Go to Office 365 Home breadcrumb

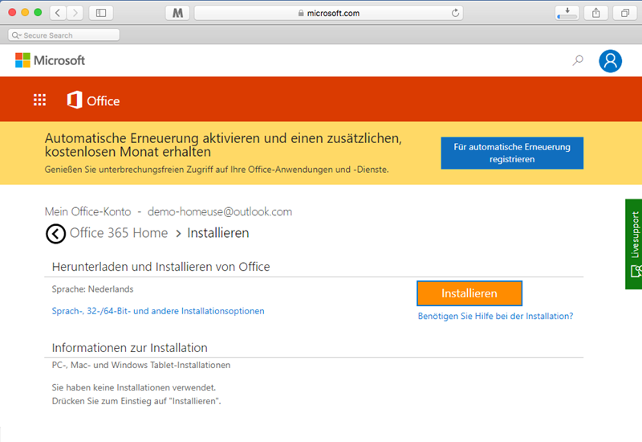coord(119,233)
